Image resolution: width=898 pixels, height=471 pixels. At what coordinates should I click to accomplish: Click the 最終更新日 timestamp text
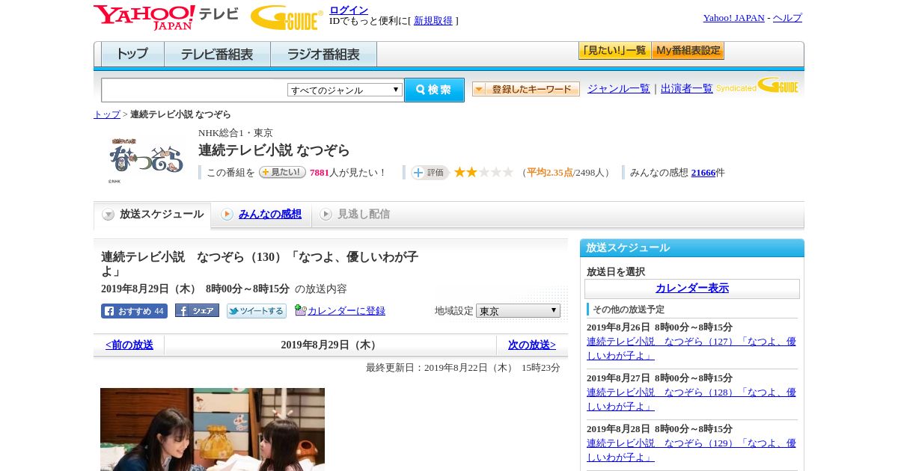[463, 368]
